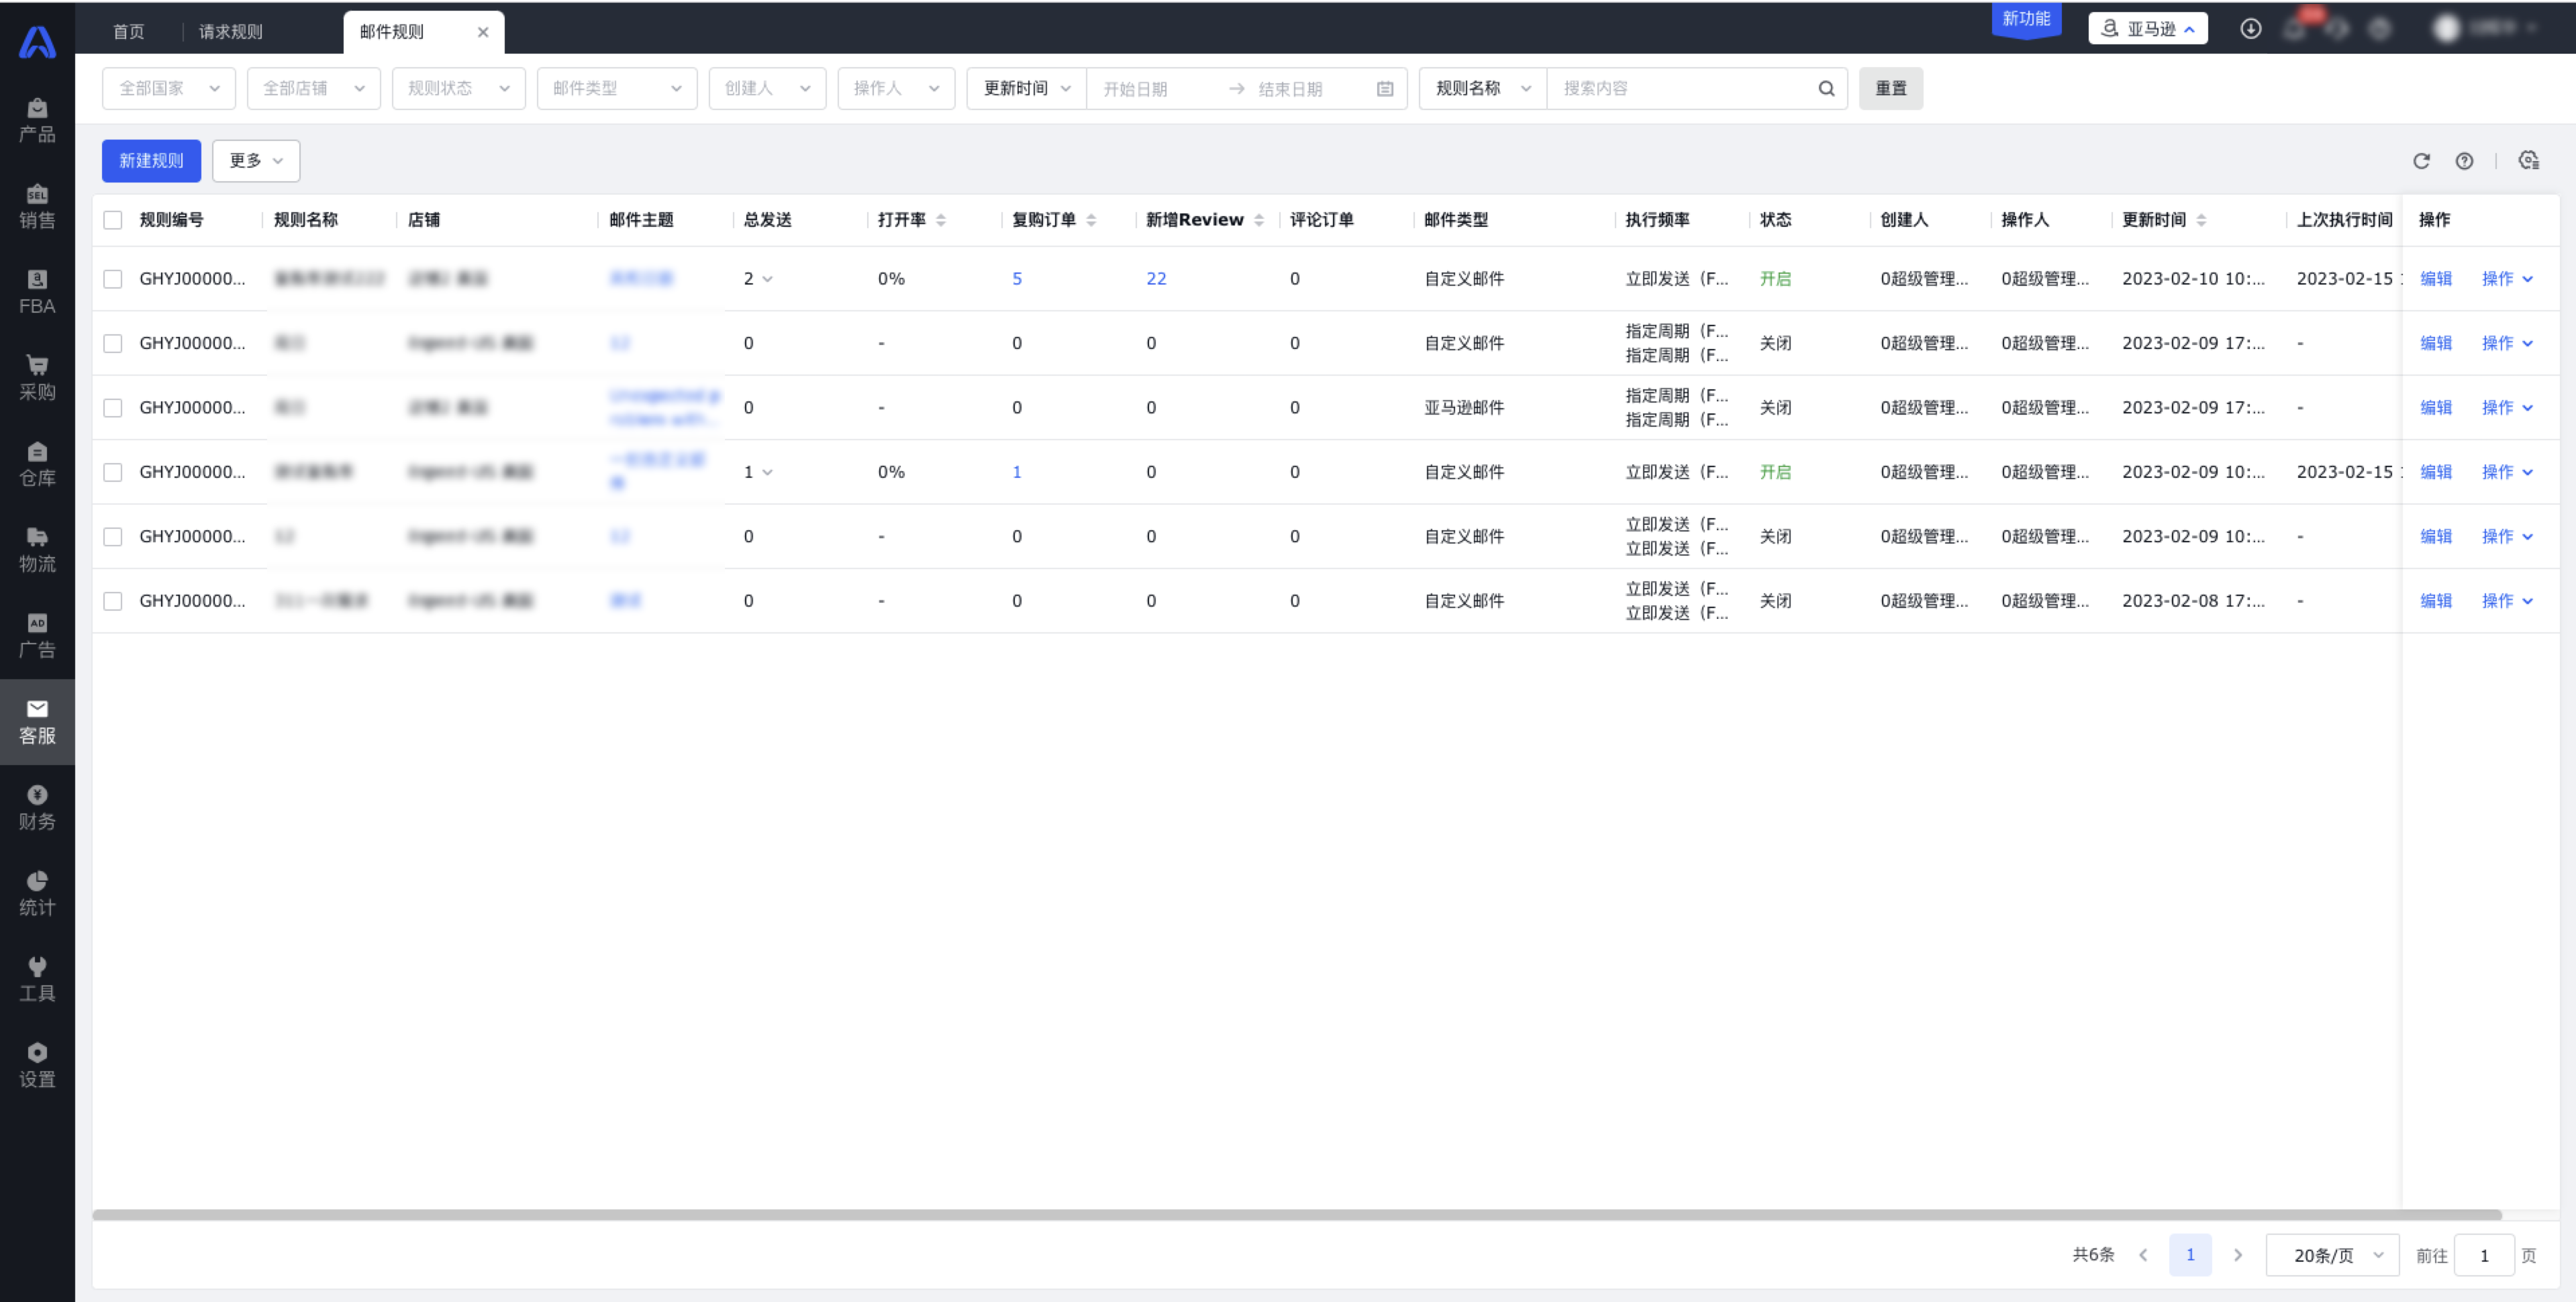Expand the 邮件类型 filter dropdown

coord(616,88)
